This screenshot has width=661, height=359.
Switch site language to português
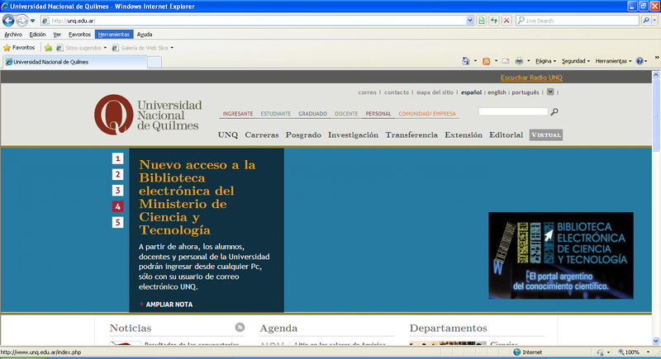point(525,92)
